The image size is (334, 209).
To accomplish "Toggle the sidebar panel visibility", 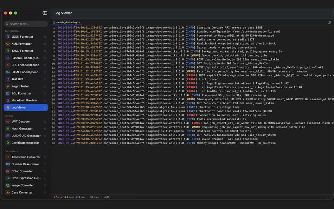I will tap(45, 13).
